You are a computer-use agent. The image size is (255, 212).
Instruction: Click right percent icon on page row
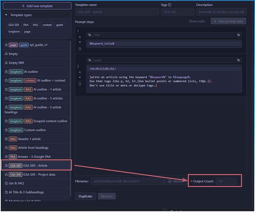238,60
